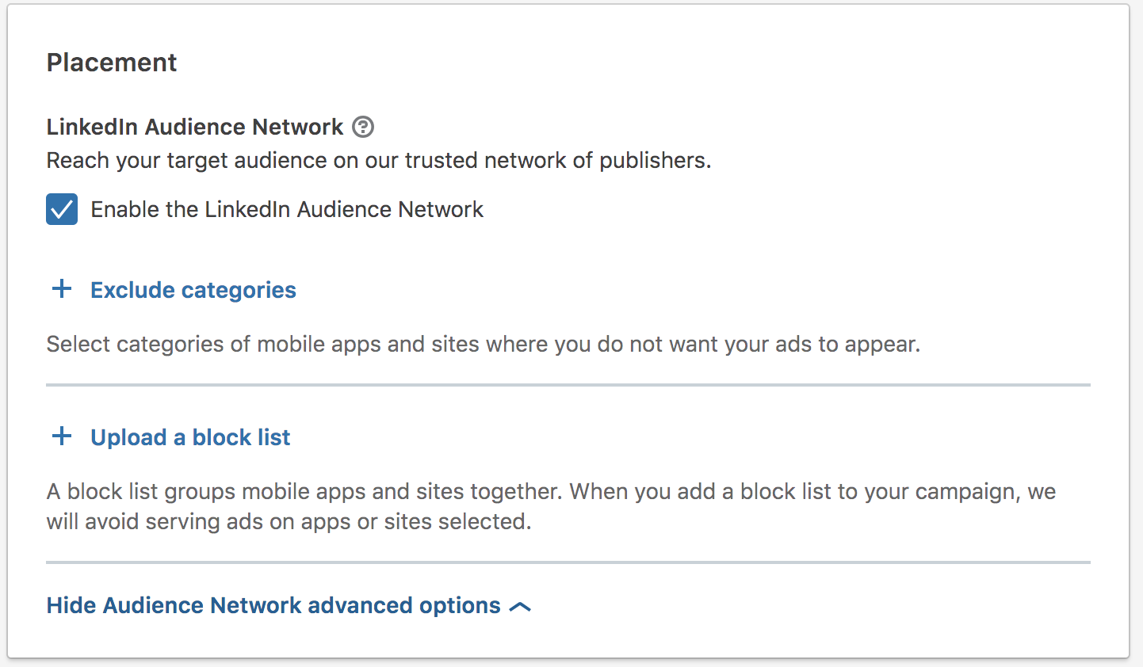Click the 'Select categories of mobile apps' description

[483, 344]
